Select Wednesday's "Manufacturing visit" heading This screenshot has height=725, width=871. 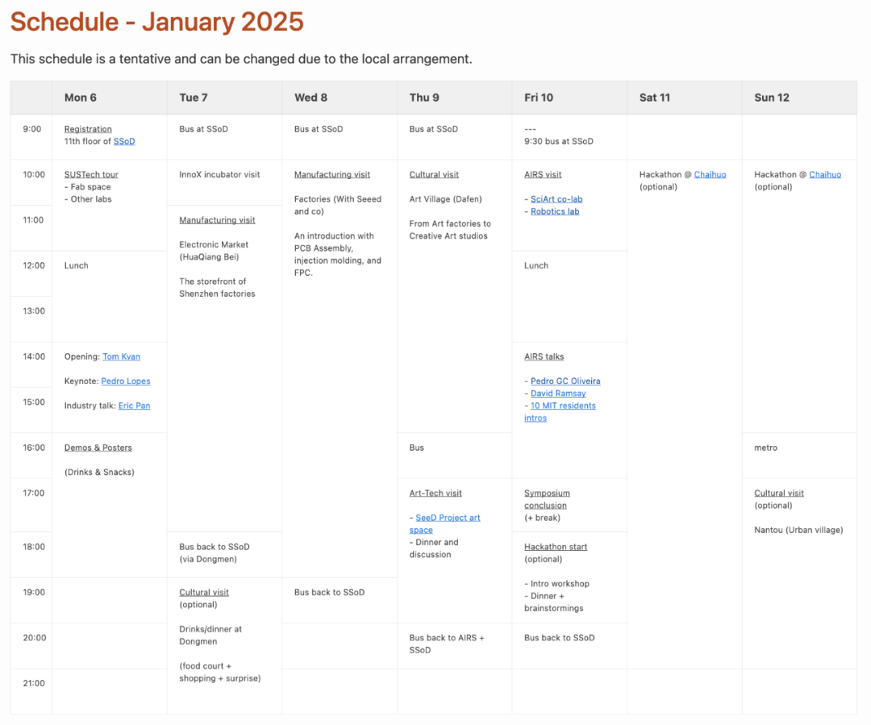[332, 174]
